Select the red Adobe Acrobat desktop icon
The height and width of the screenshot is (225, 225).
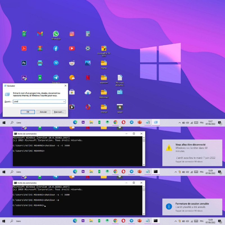click(24, 48)
